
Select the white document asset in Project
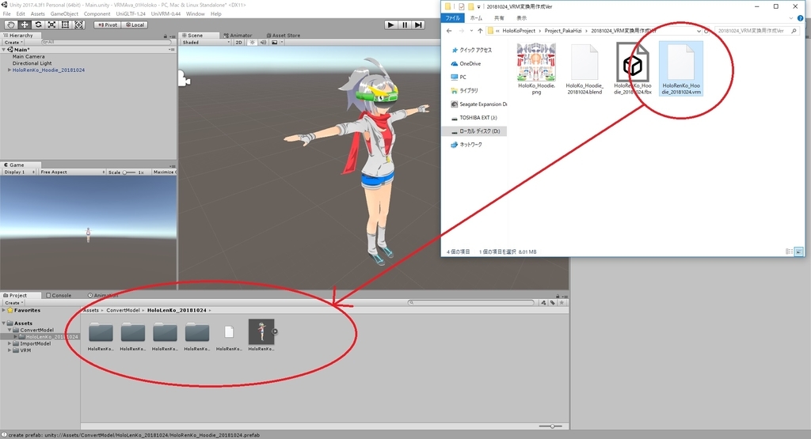(229, 331)
